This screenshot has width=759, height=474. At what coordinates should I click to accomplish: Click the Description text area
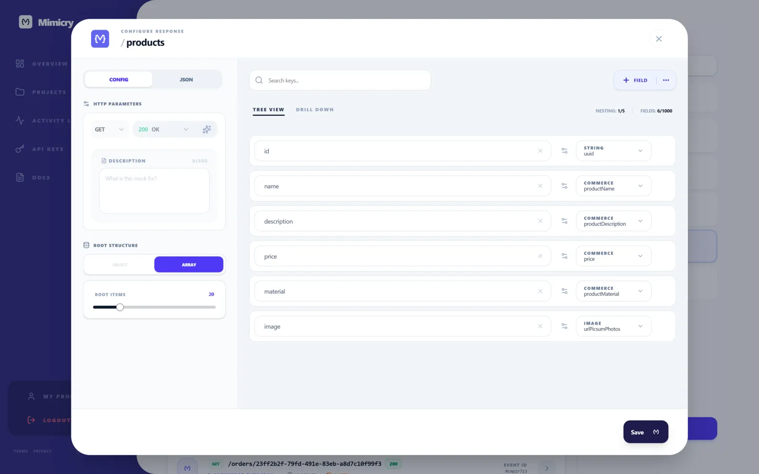154,191
